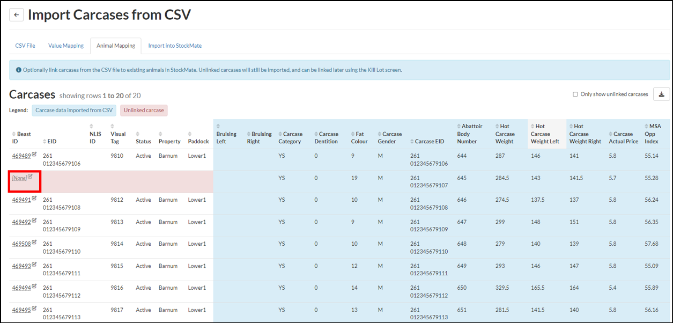This screenshot has width=673, height=323.
Task: Click the Abattoir Body Number 647
Action: pyautogui.click(x=462, y=222)
